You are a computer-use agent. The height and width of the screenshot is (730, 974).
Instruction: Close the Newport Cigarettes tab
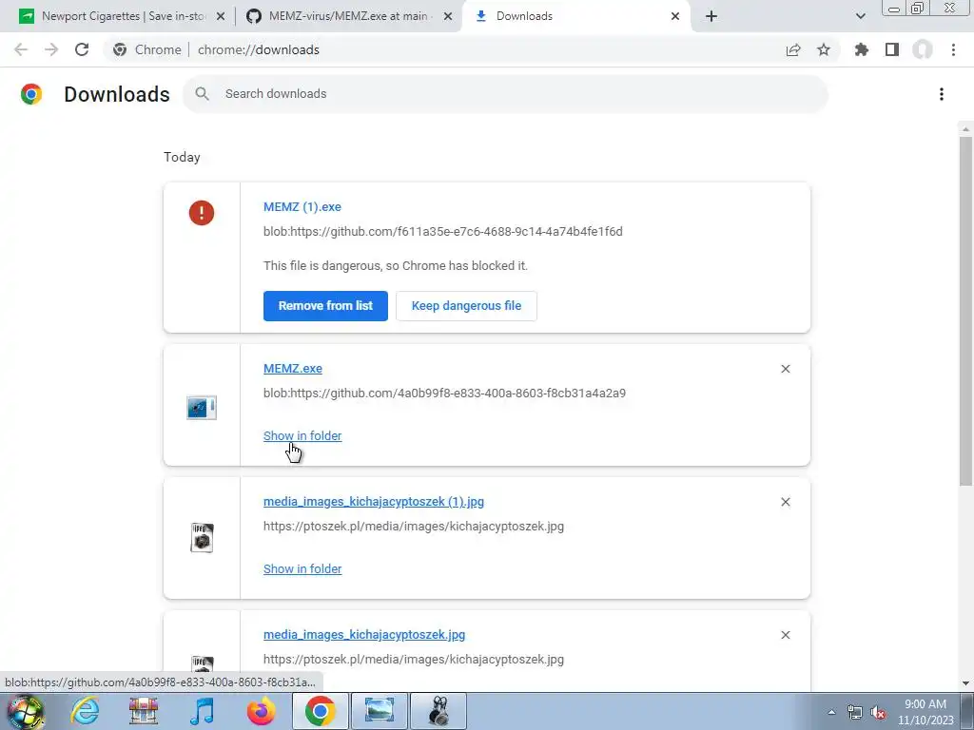(x=221, y=16)
